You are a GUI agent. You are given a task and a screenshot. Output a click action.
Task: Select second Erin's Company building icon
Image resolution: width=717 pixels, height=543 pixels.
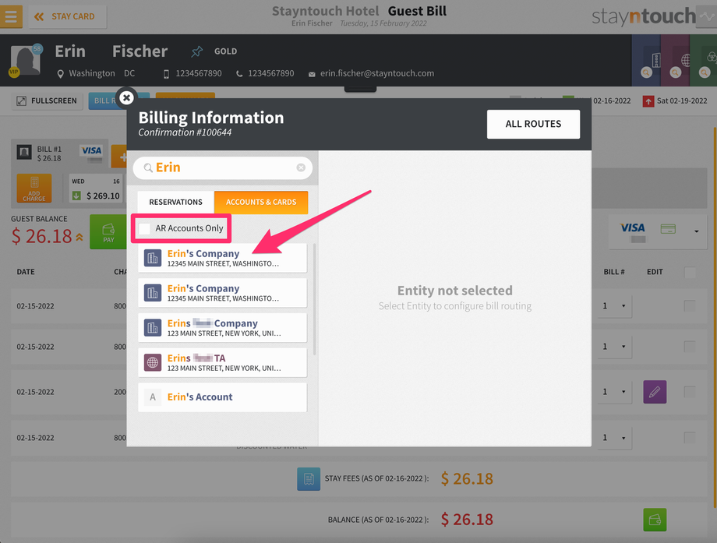tap(153, 292)
